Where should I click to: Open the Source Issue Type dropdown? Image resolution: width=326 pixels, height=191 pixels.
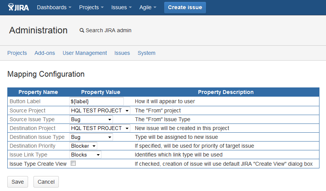(91, 119)
